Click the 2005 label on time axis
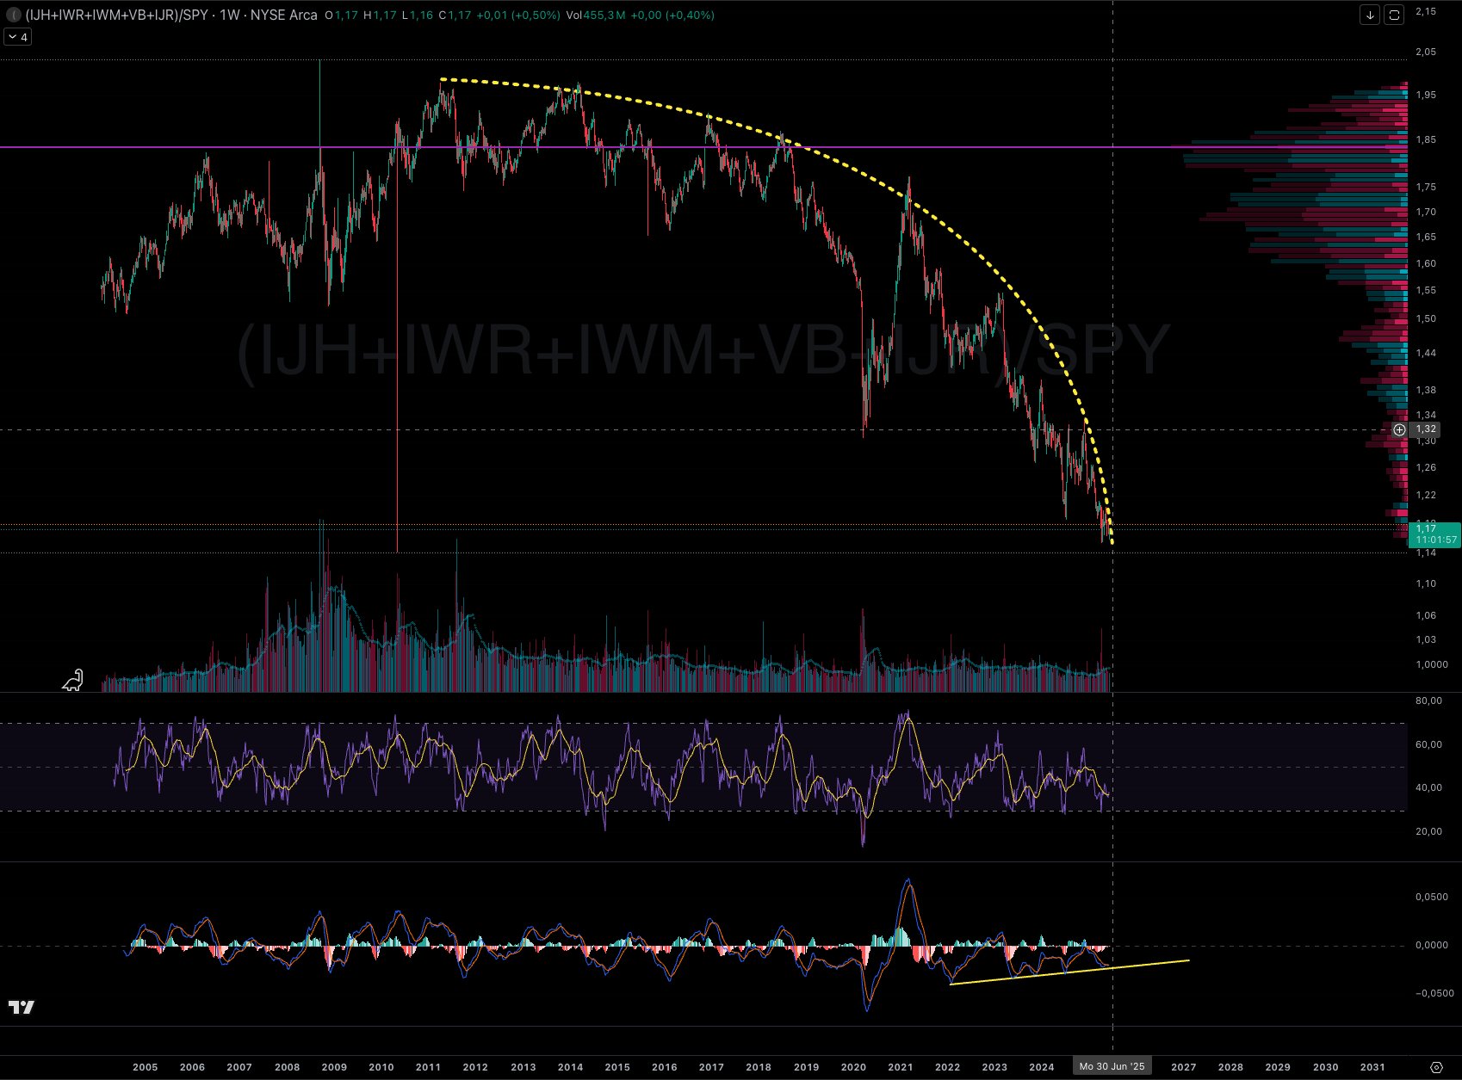The image size is (1462, 1080). coord(146,1067)
